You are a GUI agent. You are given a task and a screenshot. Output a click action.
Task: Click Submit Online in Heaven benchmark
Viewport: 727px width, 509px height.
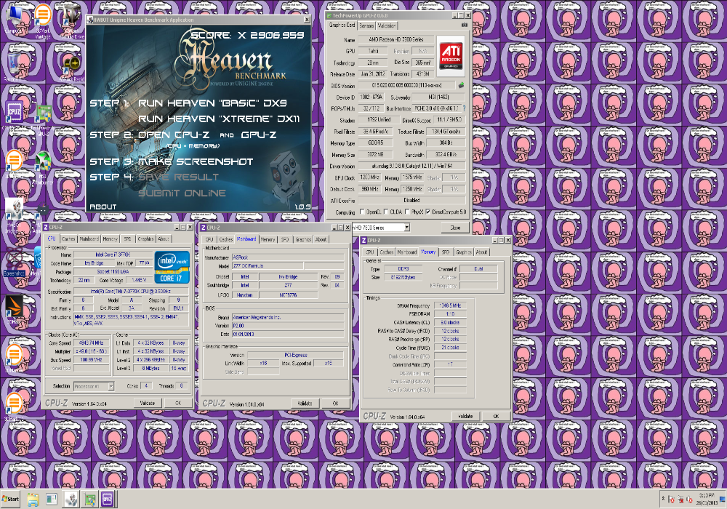point(182,193)
